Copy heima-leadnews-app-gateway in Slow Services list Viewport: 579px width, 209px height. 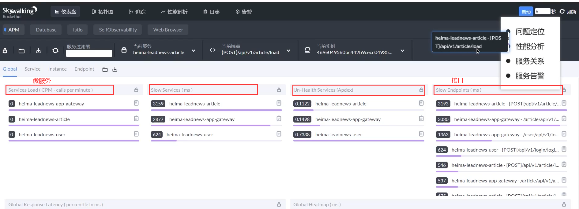279,118
